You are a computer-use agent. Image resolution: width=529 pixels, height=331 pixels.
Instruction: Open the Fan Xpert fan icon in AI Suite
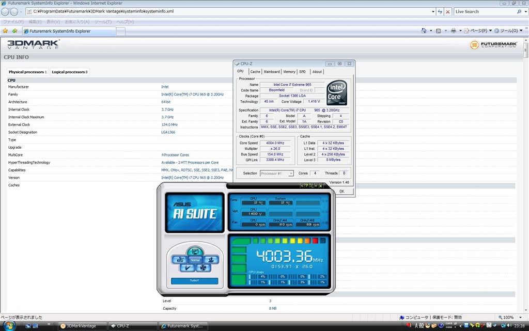click(x=203, y=267)
